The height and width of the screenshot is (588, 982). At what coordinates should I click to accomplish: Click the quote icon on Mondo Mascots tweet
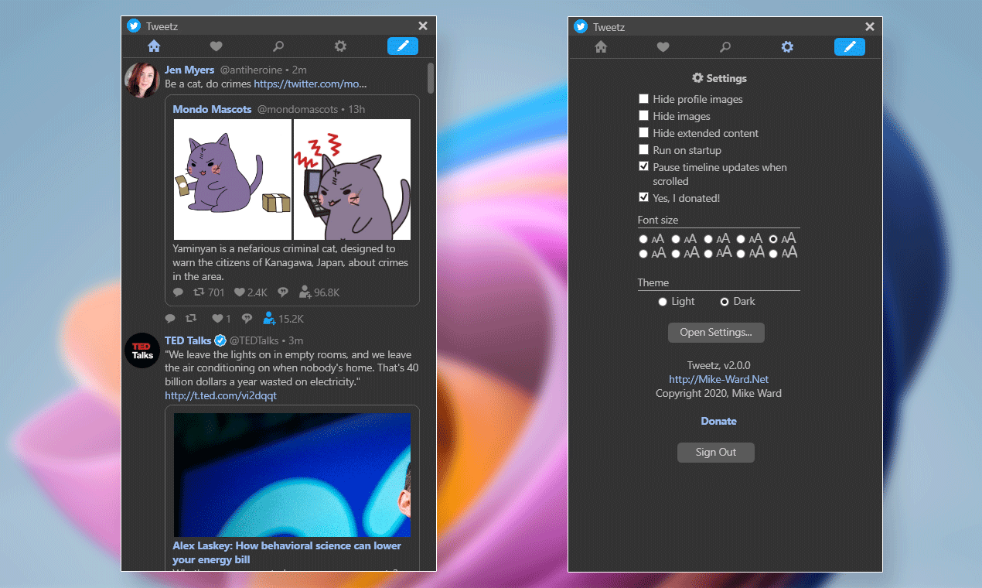(283, 292)
